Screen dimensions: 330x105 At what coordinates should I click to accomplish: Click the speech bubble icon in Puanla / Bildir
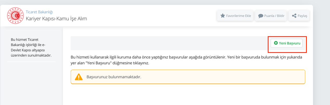[x=260, y=16]
